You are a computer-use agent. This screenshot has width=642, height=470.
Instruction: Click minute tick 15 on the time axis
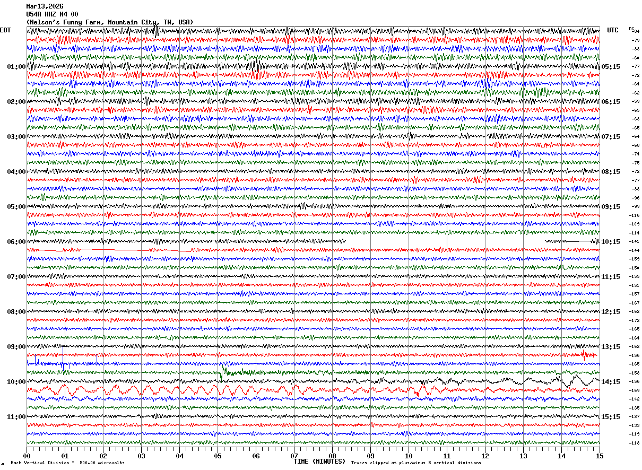click(x=600, y=456)
